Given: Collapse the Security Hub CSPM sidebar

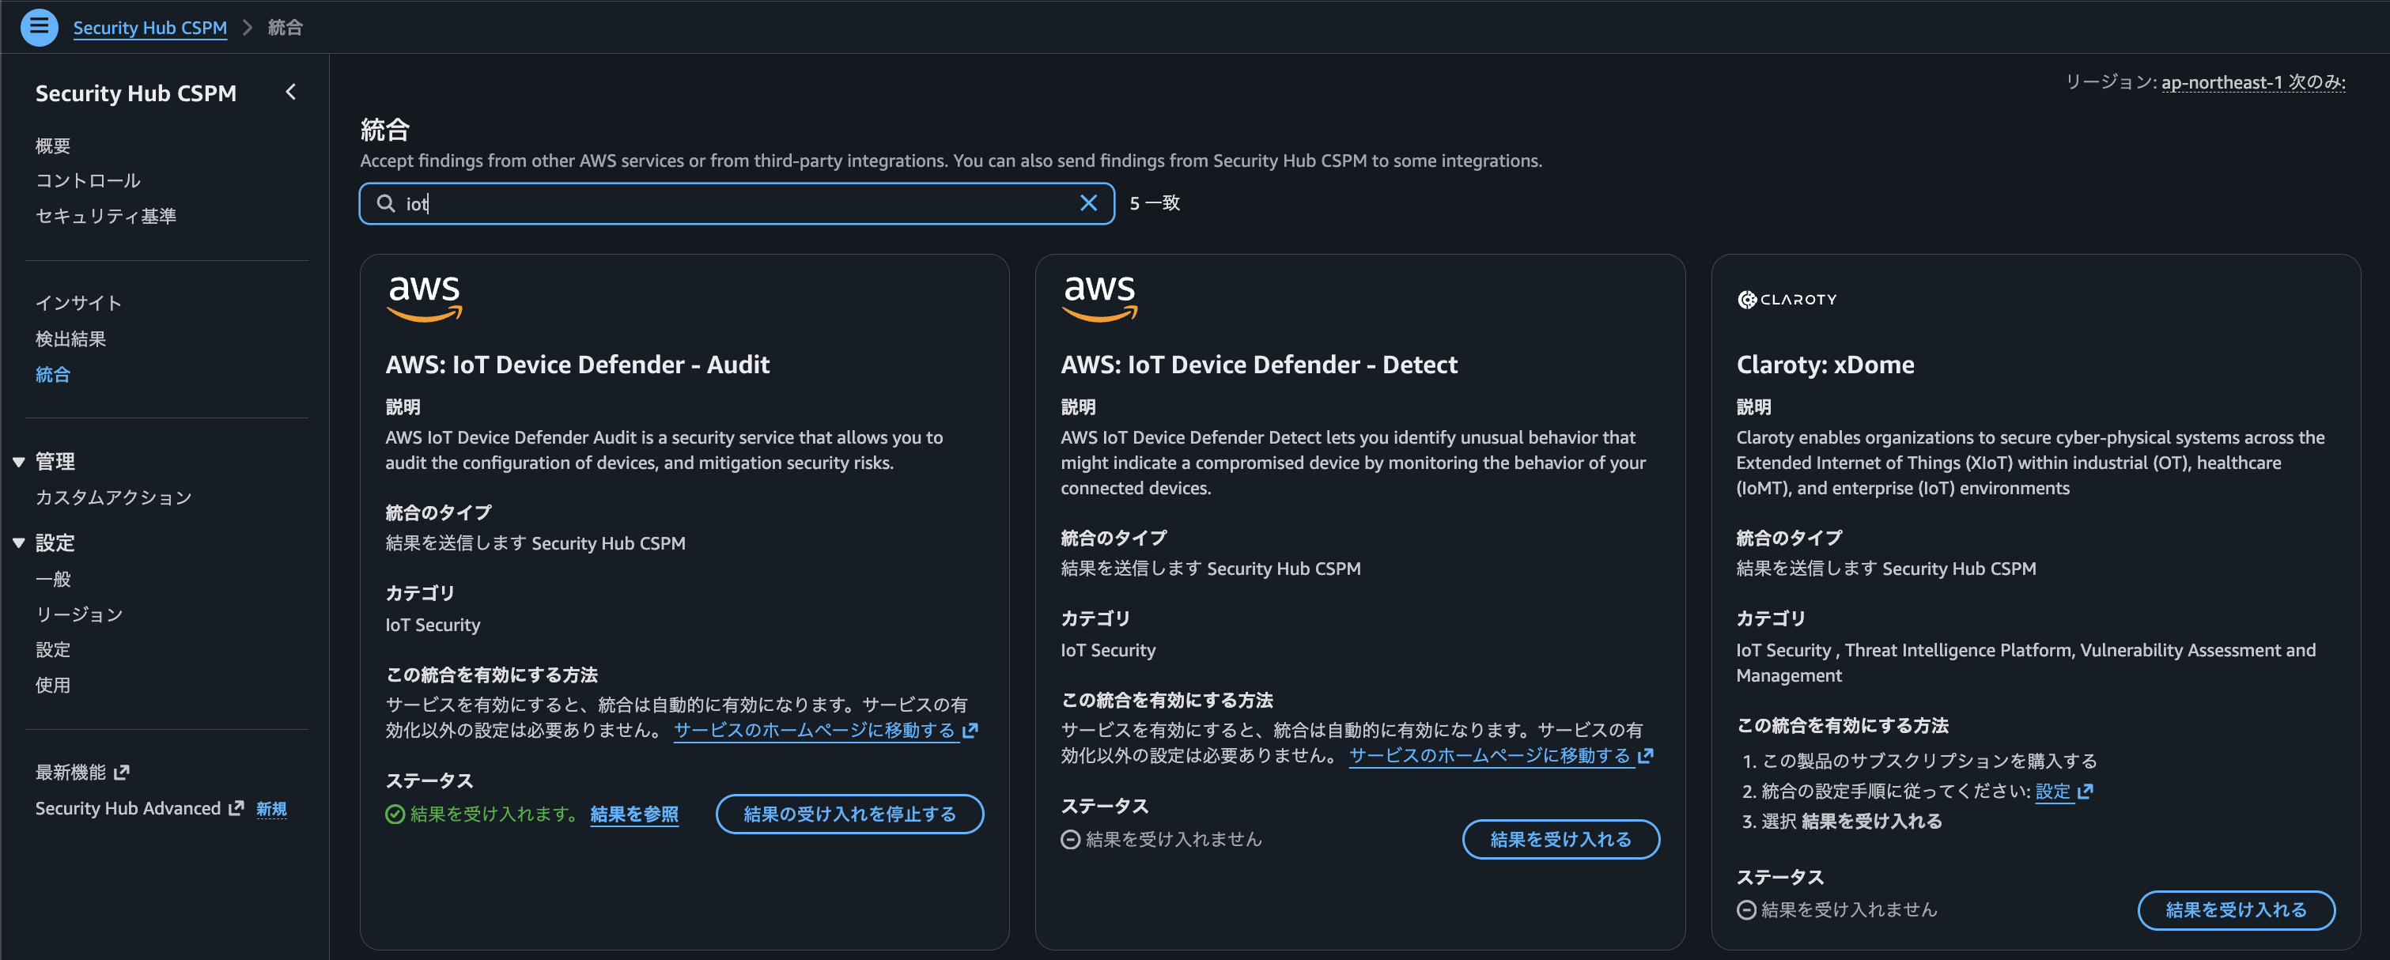Looking at the screenshot, I should [x=290, y=92].
